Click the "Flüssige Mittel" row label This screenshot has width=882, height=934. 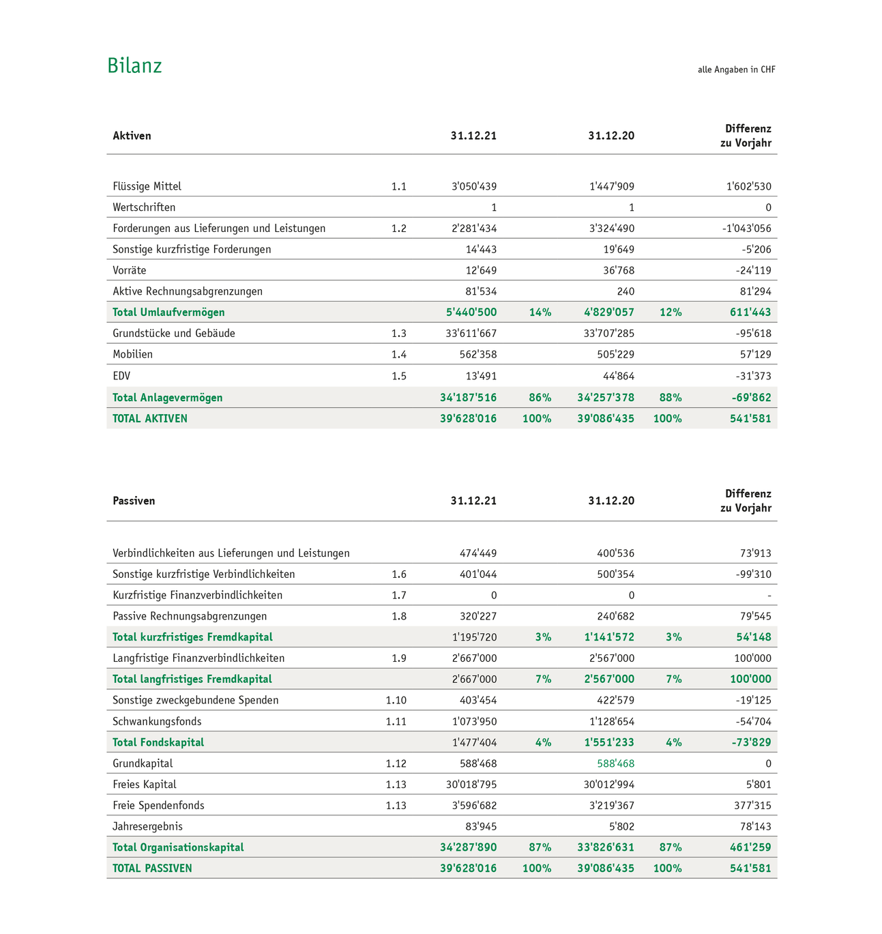[147, 186]
